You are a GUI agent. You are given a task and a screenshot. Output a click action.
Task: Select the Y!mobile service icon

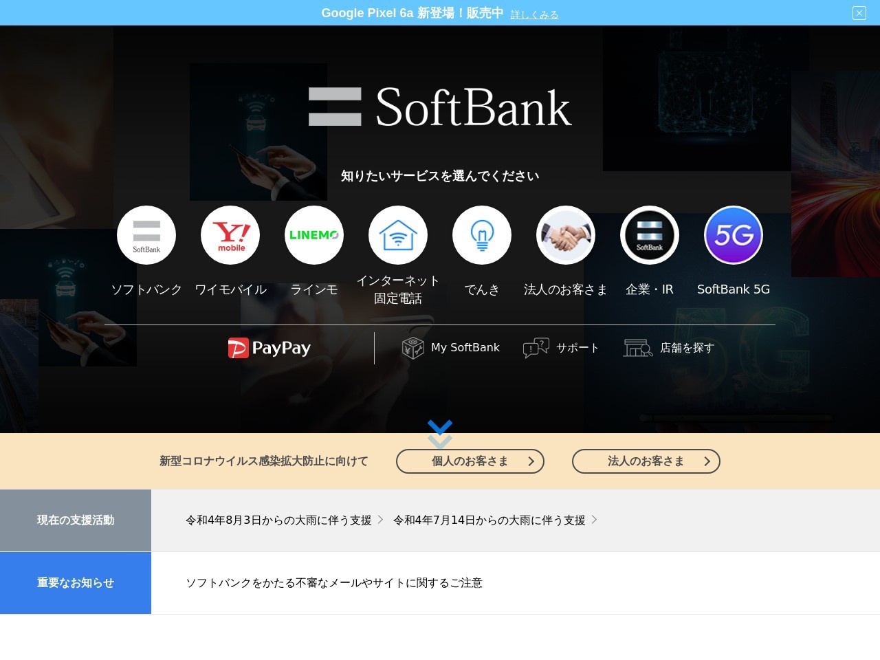point(230,235)
